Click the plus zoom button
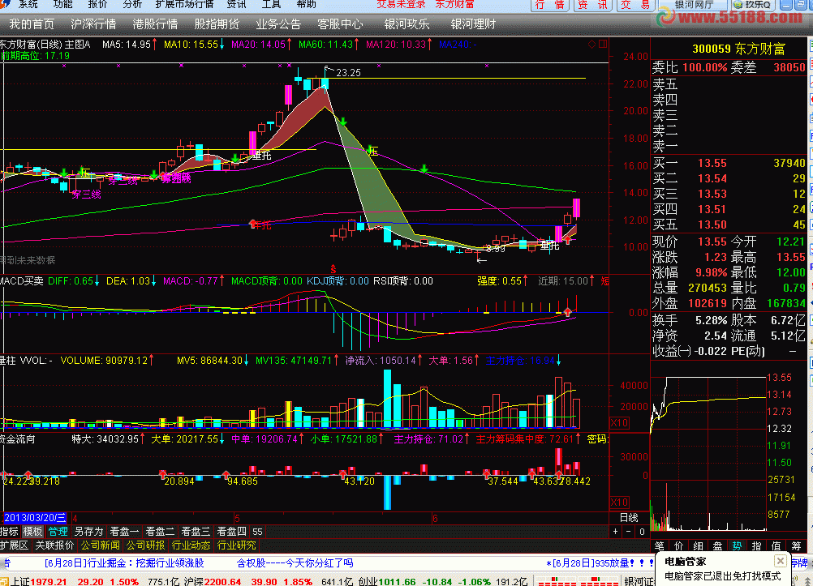Image resolution: width=813 pixels, height=586 pixels. [616, 531]
